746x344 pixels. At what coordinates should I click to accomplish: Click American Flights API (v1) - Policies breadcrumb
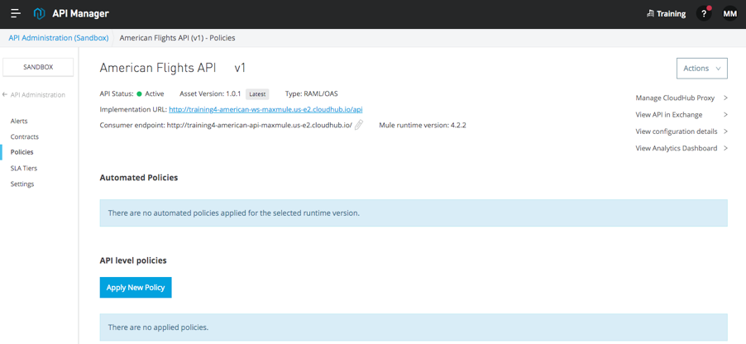(178, 37)
